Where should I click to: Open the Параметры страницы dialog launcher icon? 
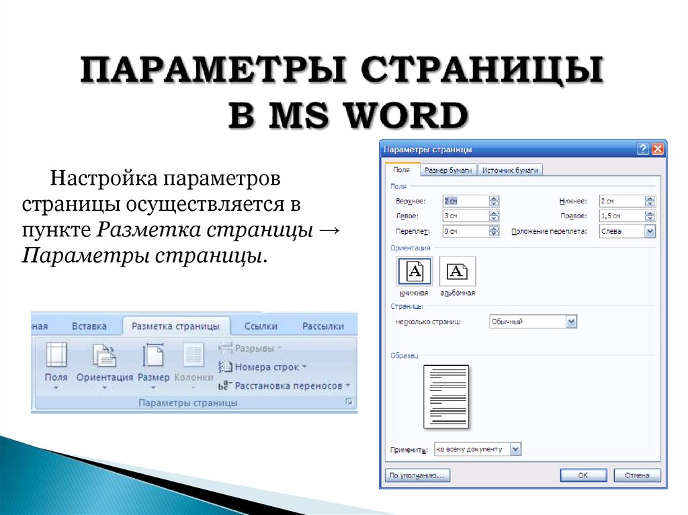(x=350, y=401)
